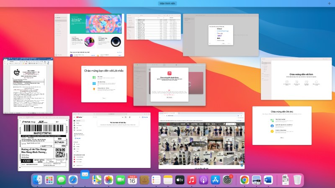Select the Reminders 'Lời nhắc' welcome window
335x188 pixels.
[x=104, y=84]
